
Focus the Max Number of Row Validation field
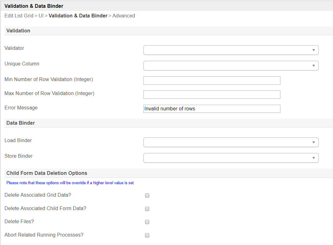pyautogui.click(x=212, y=94)
